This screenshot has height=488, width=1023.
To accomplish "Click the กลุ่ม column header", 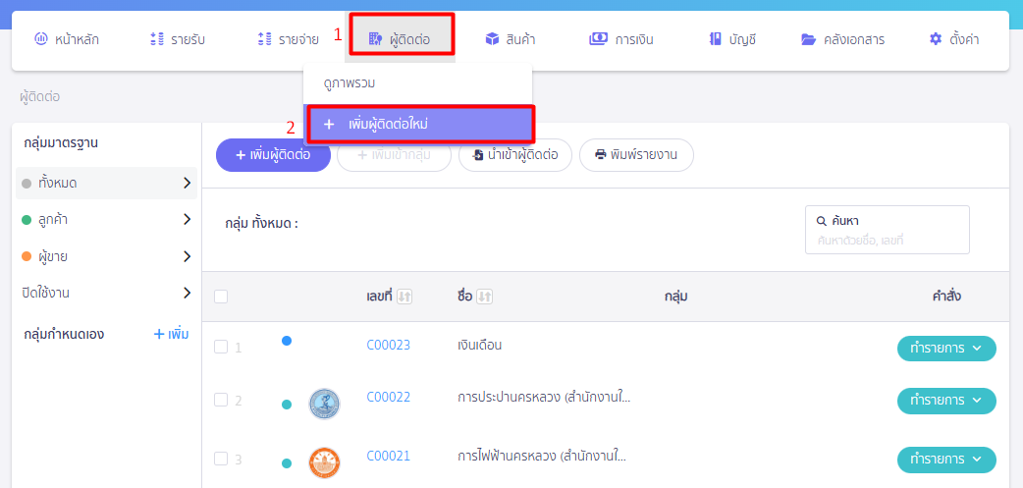I will pos(675,297).
